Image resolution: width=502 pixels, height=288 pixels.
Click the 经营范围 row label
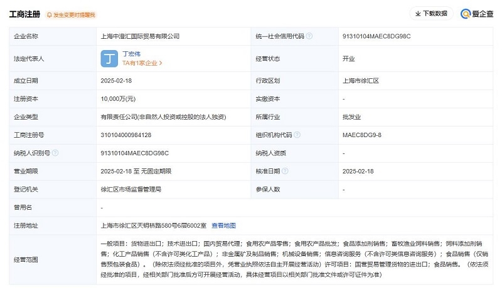(x=26, y=260)
